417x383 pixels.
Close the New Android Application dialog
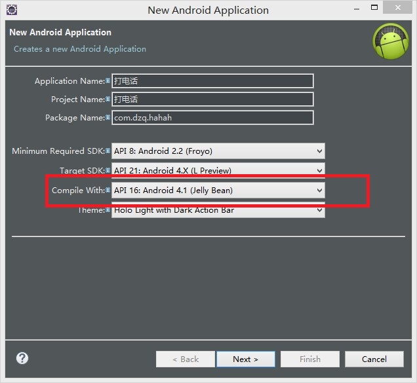(x=397, y=7)
